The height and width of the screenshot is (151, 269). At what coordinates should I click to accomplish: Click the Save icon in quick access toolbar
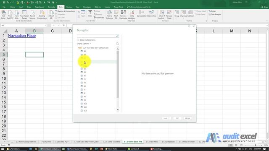tap(4, 2)
